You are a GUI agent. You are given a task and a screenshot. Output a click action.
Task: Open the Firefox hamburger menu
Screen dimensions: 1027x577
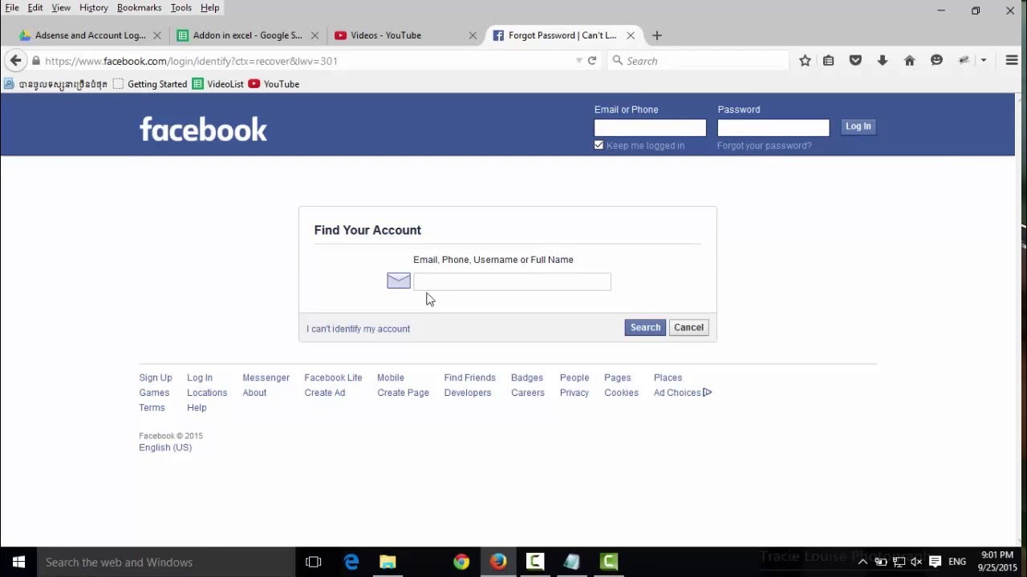click(x=1012, y=61)
